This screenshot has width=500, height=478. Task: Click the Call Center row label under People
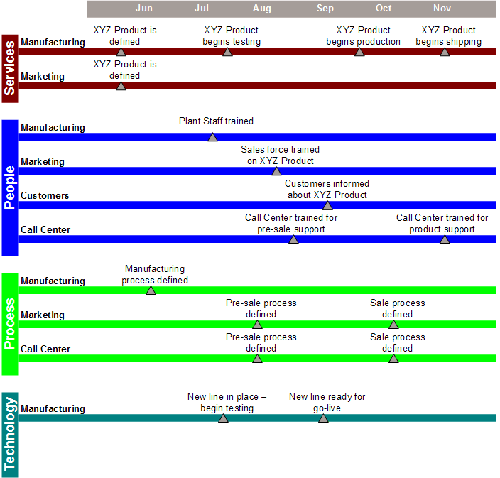pyautogui.click(x=45, y=229)
